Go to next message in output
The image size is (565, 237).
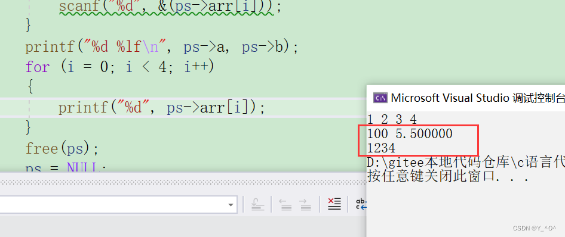coord(305,205)
